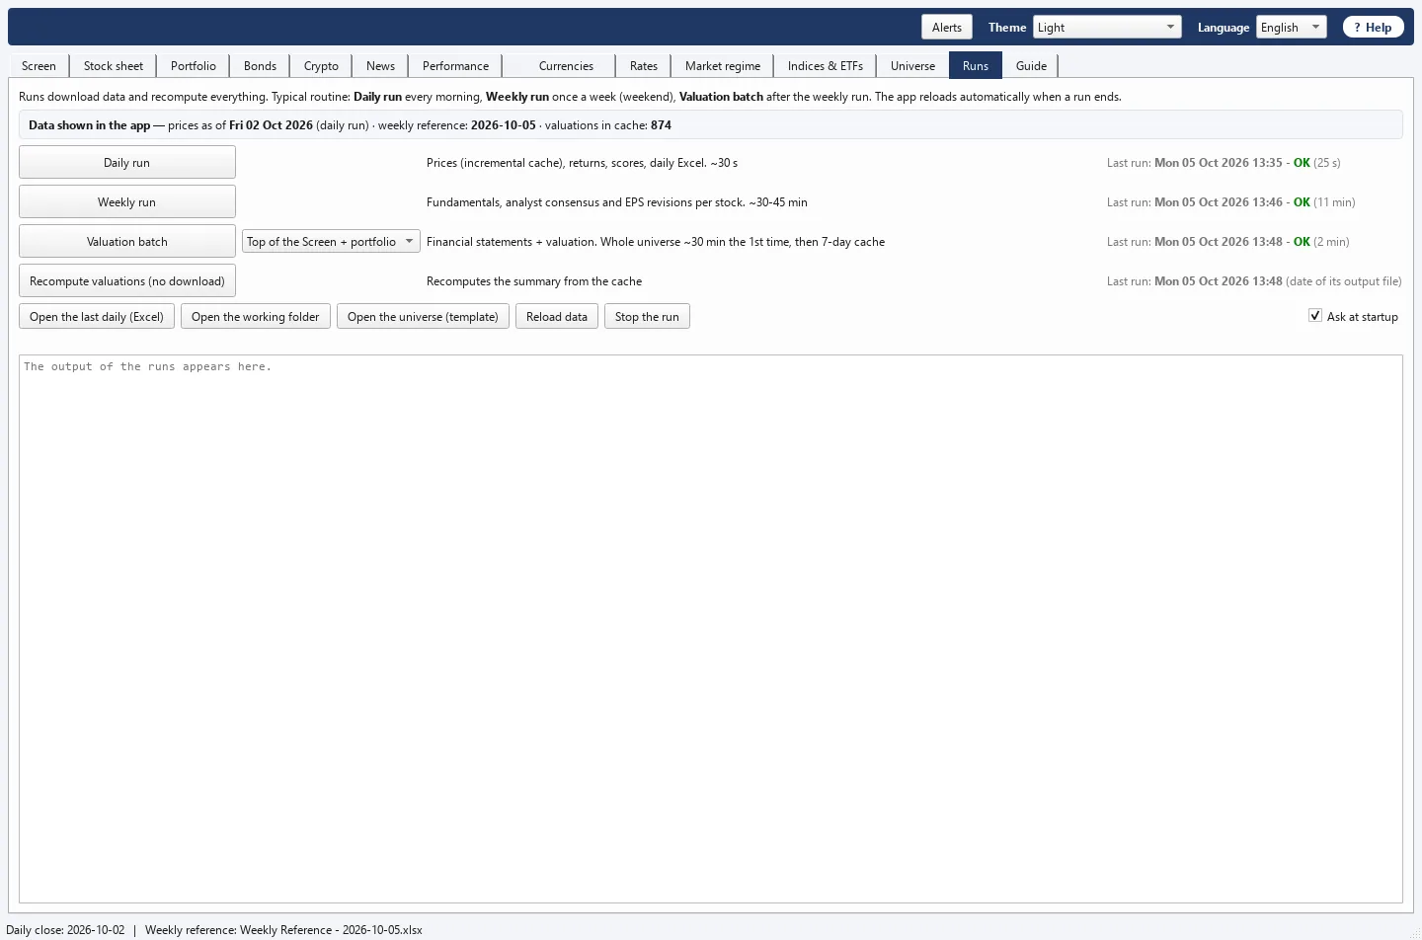Open the Performance tab
The width and height of the screenshot is (1422, 940).
click(455, 66)
